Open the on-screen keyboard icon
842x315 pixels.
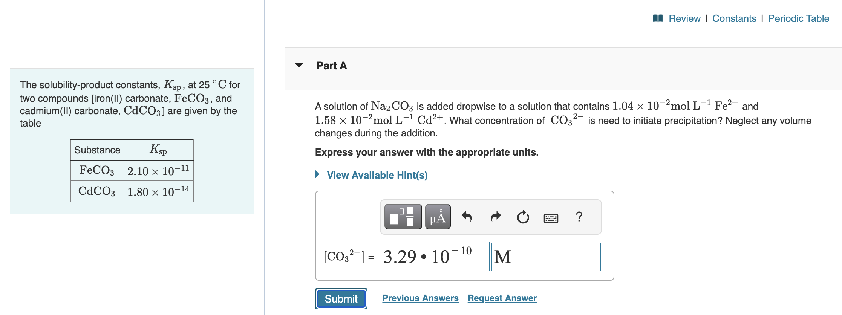(551, 217)
